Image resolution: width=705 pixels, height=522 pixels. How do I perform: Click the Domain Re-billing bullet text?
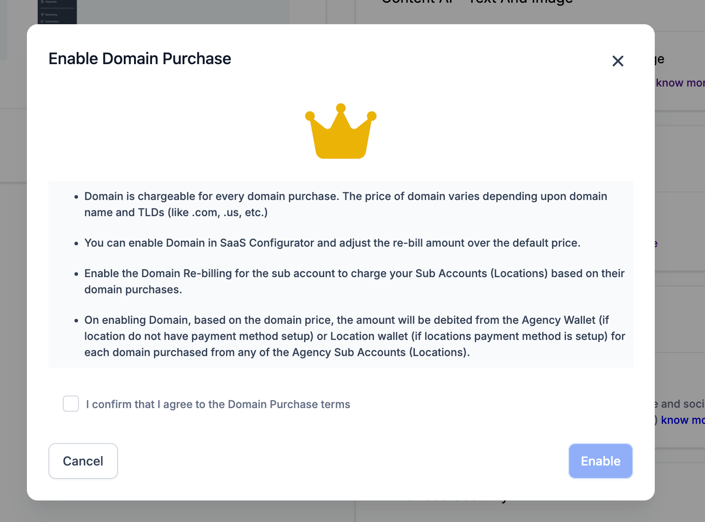(x=354, y=281)
